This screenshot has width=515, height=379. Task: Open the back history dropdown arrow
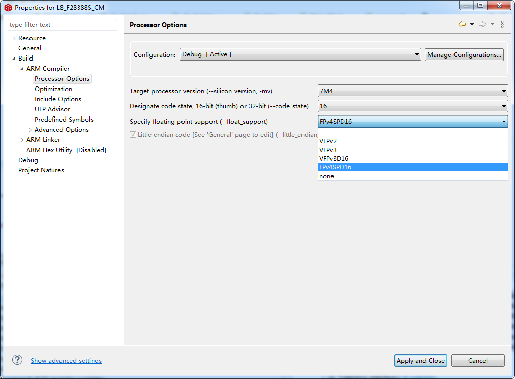472,24
